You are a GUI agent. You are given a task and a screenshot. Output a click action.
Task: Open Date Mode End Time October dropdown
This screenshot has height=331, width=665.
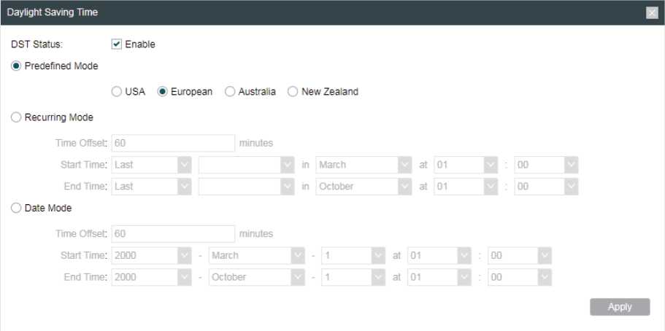[x=256, y=278]
